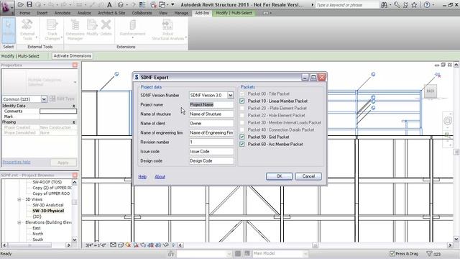Image resolution: width=460 pixels, height=259 pixels.
Task: Toggle Packet 60 - Arc Member Packet checkbox
Action: click(242, 144)
